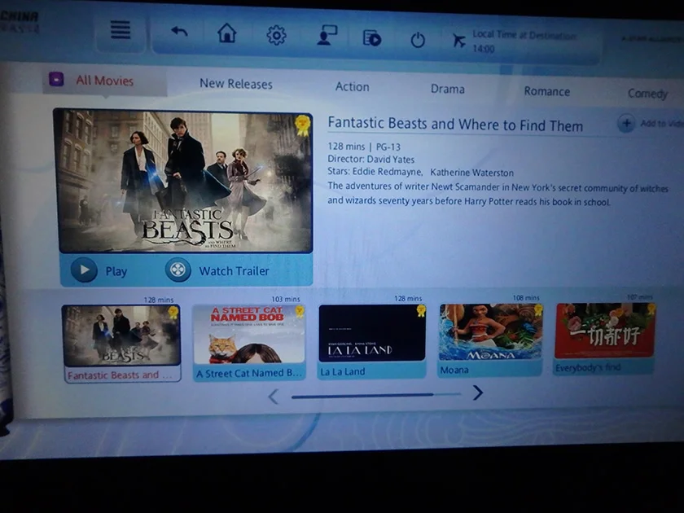Open the video playlist icon
This screenshot has width=684, height=513.
(372, 38)
